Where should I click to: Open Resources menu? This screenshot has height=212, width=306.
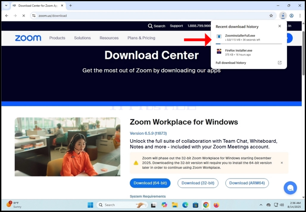coord(109,38)
